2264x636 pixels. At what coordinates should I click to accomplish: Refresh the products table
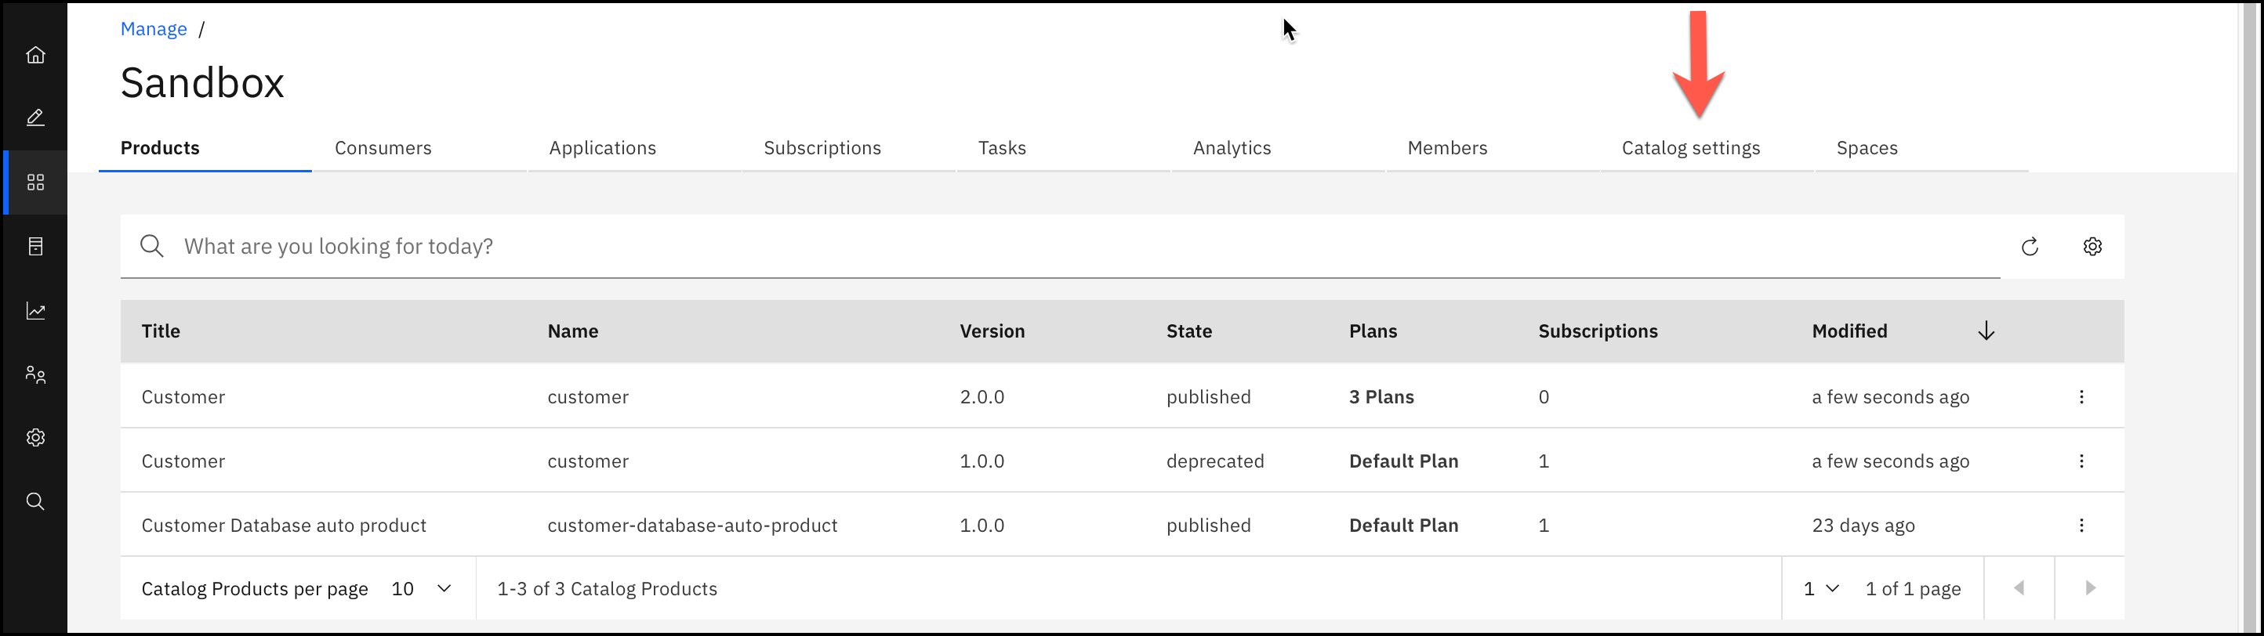[x=2030, y=247]
